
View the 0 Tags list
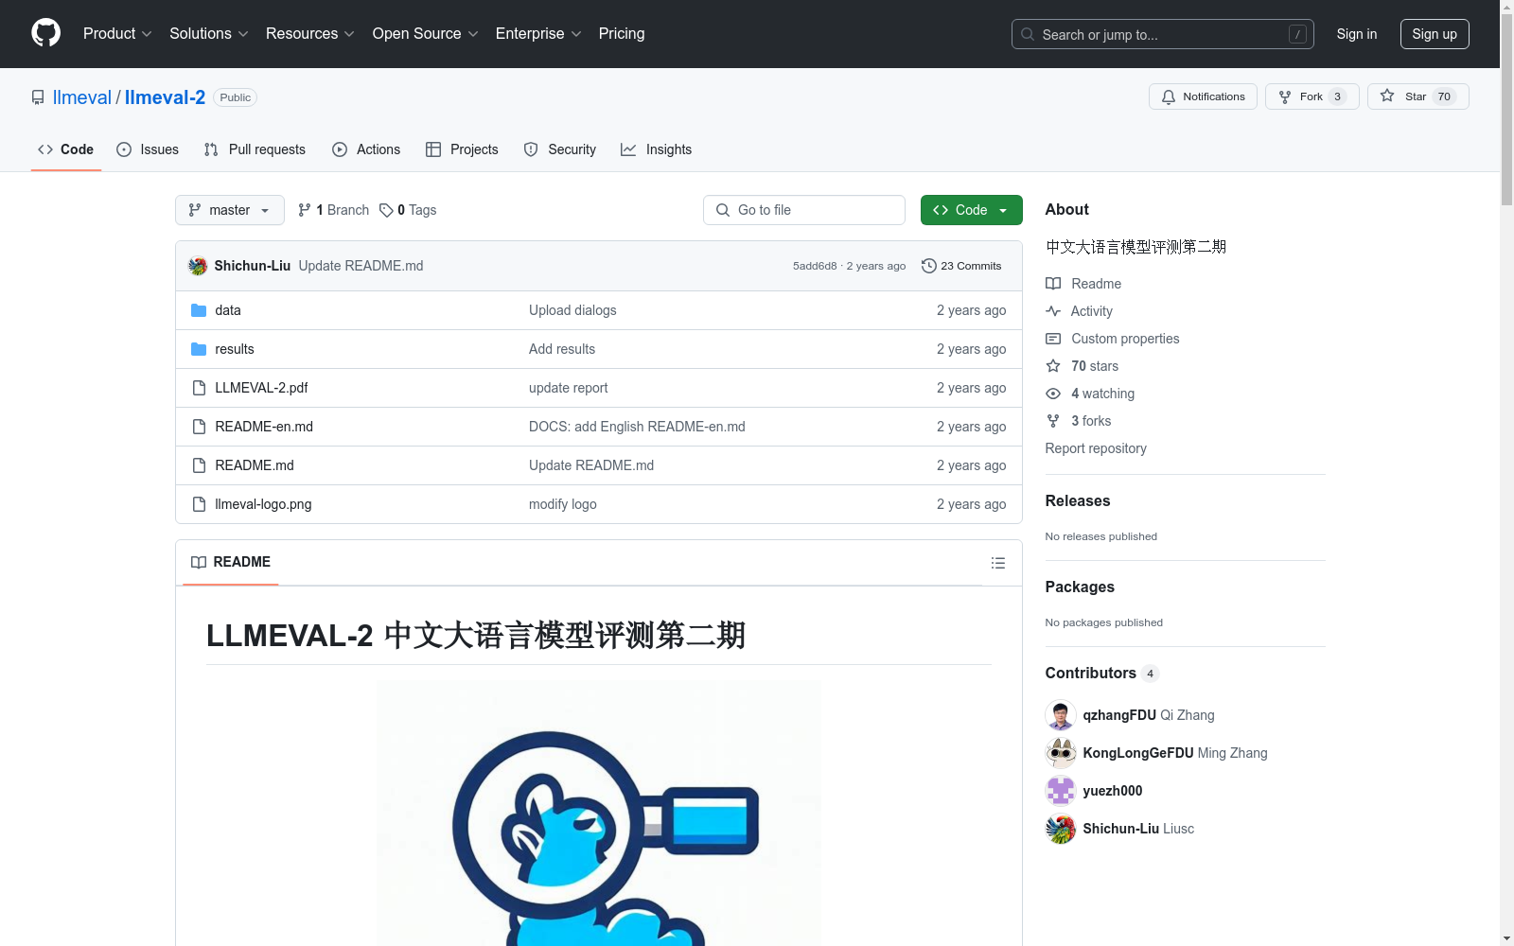point(408,210)
